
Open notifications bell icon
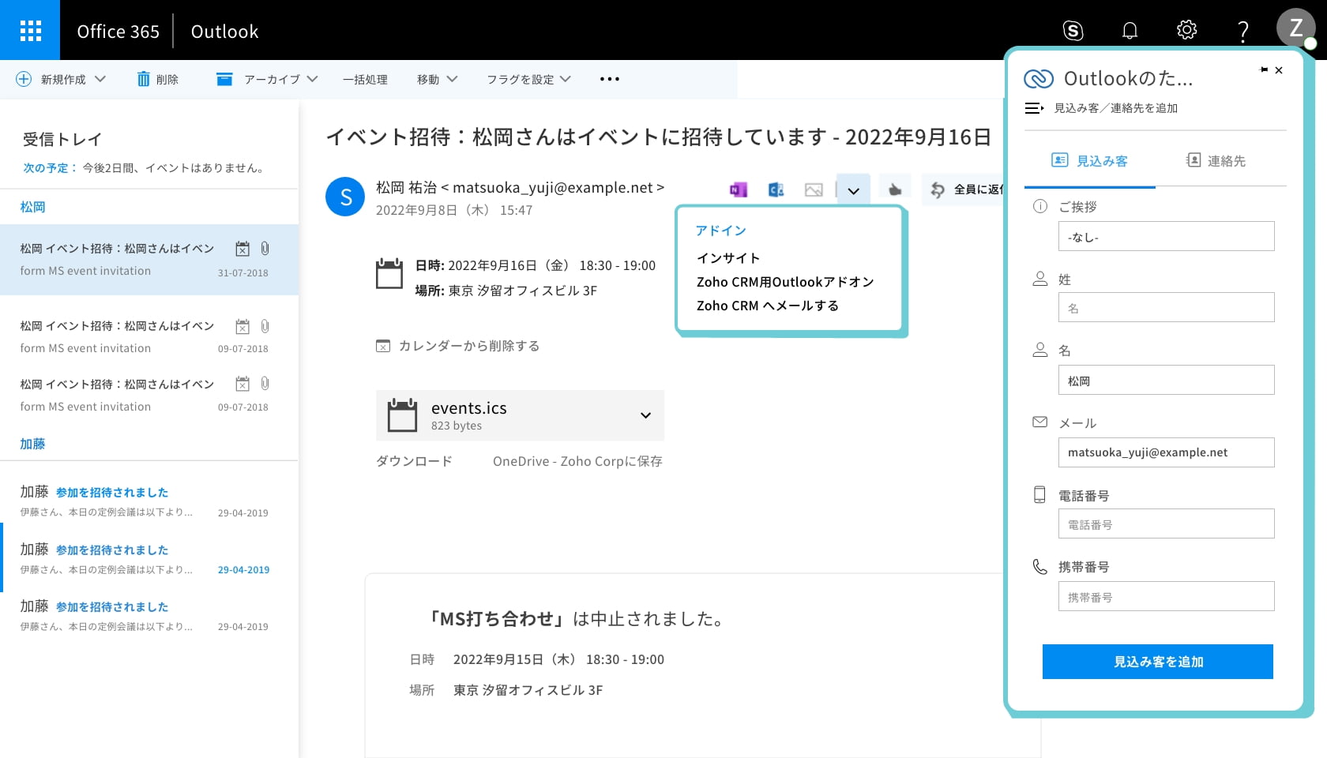1130,31
